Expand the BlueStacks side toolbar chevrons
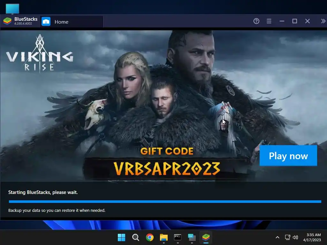The width and height of the screenshot is (327, 245). 323,21
